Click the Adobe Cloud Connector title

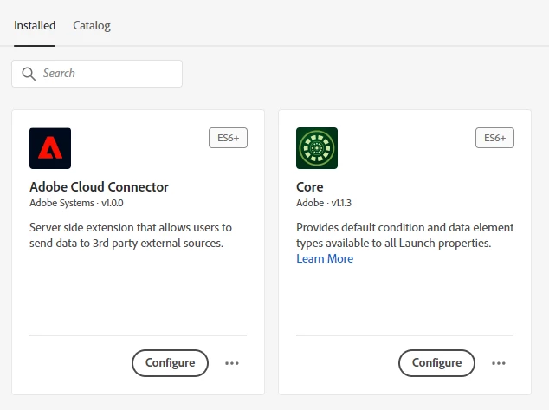click(x=99, y=186)
